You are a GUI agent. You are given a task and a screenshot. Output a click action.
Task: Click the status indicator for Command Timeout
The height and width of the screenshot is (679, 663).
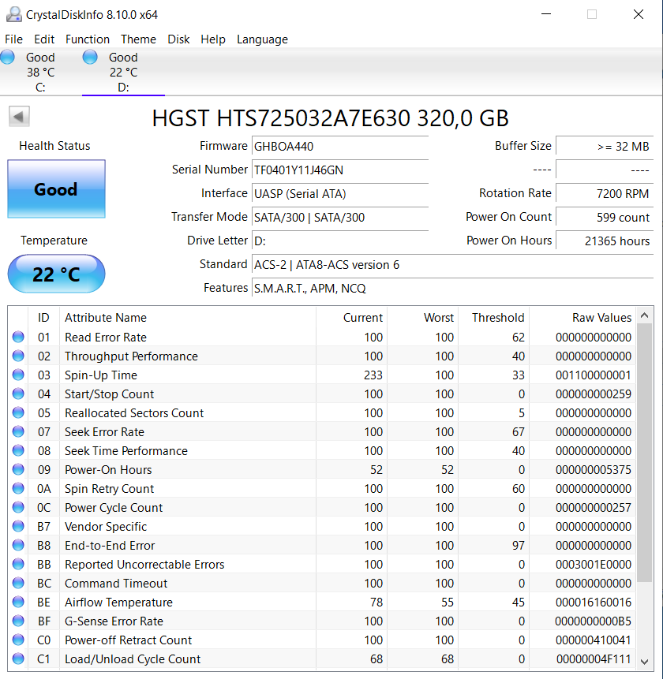18,583
